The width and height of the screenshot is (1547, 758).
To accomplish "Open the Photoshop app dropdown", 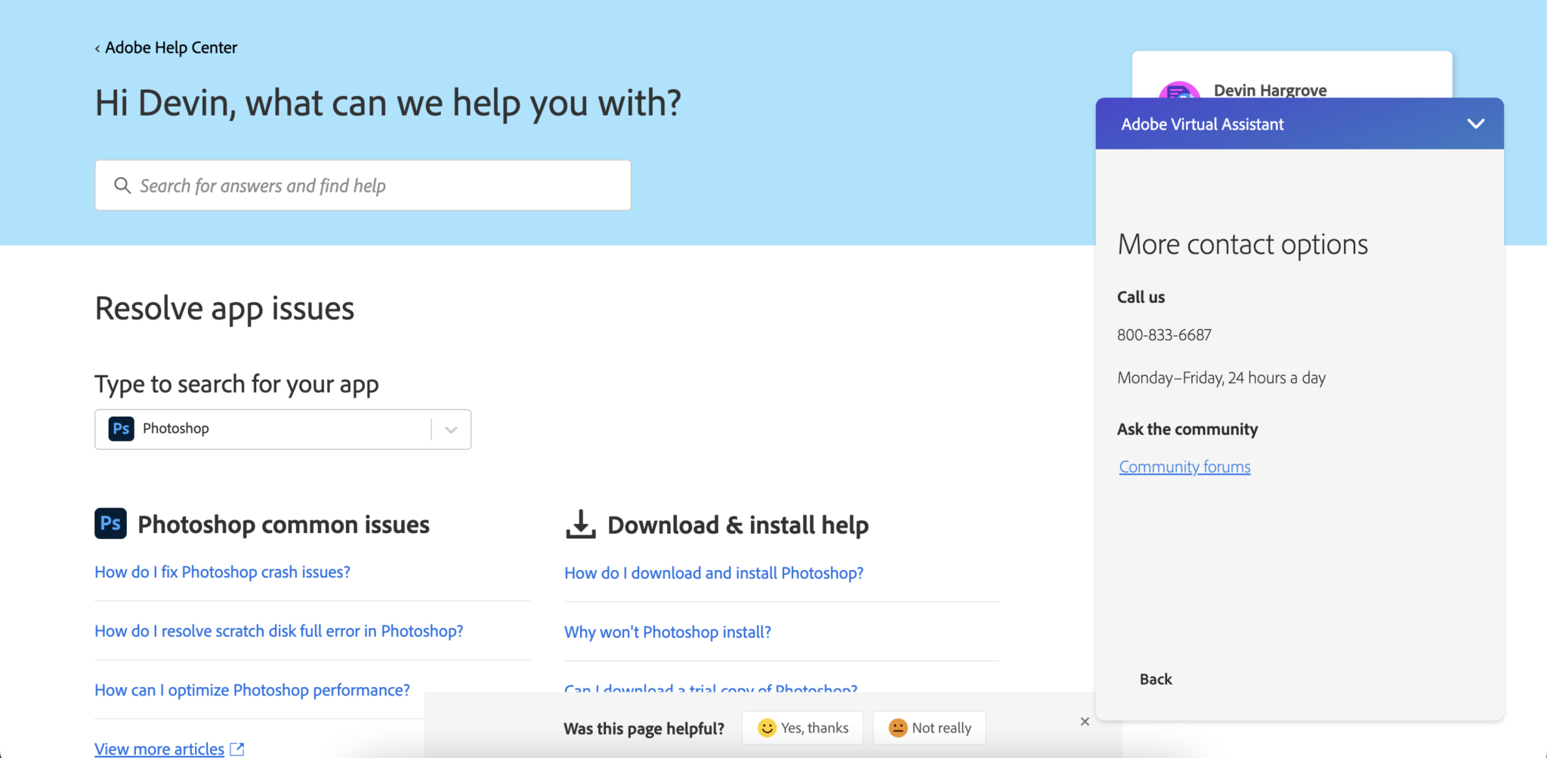I will click(x=451, y=430).
